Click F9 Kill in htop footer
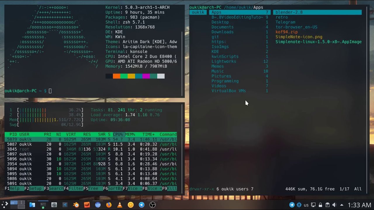Screen dimensions: 374x210 (x=169, y=188)
